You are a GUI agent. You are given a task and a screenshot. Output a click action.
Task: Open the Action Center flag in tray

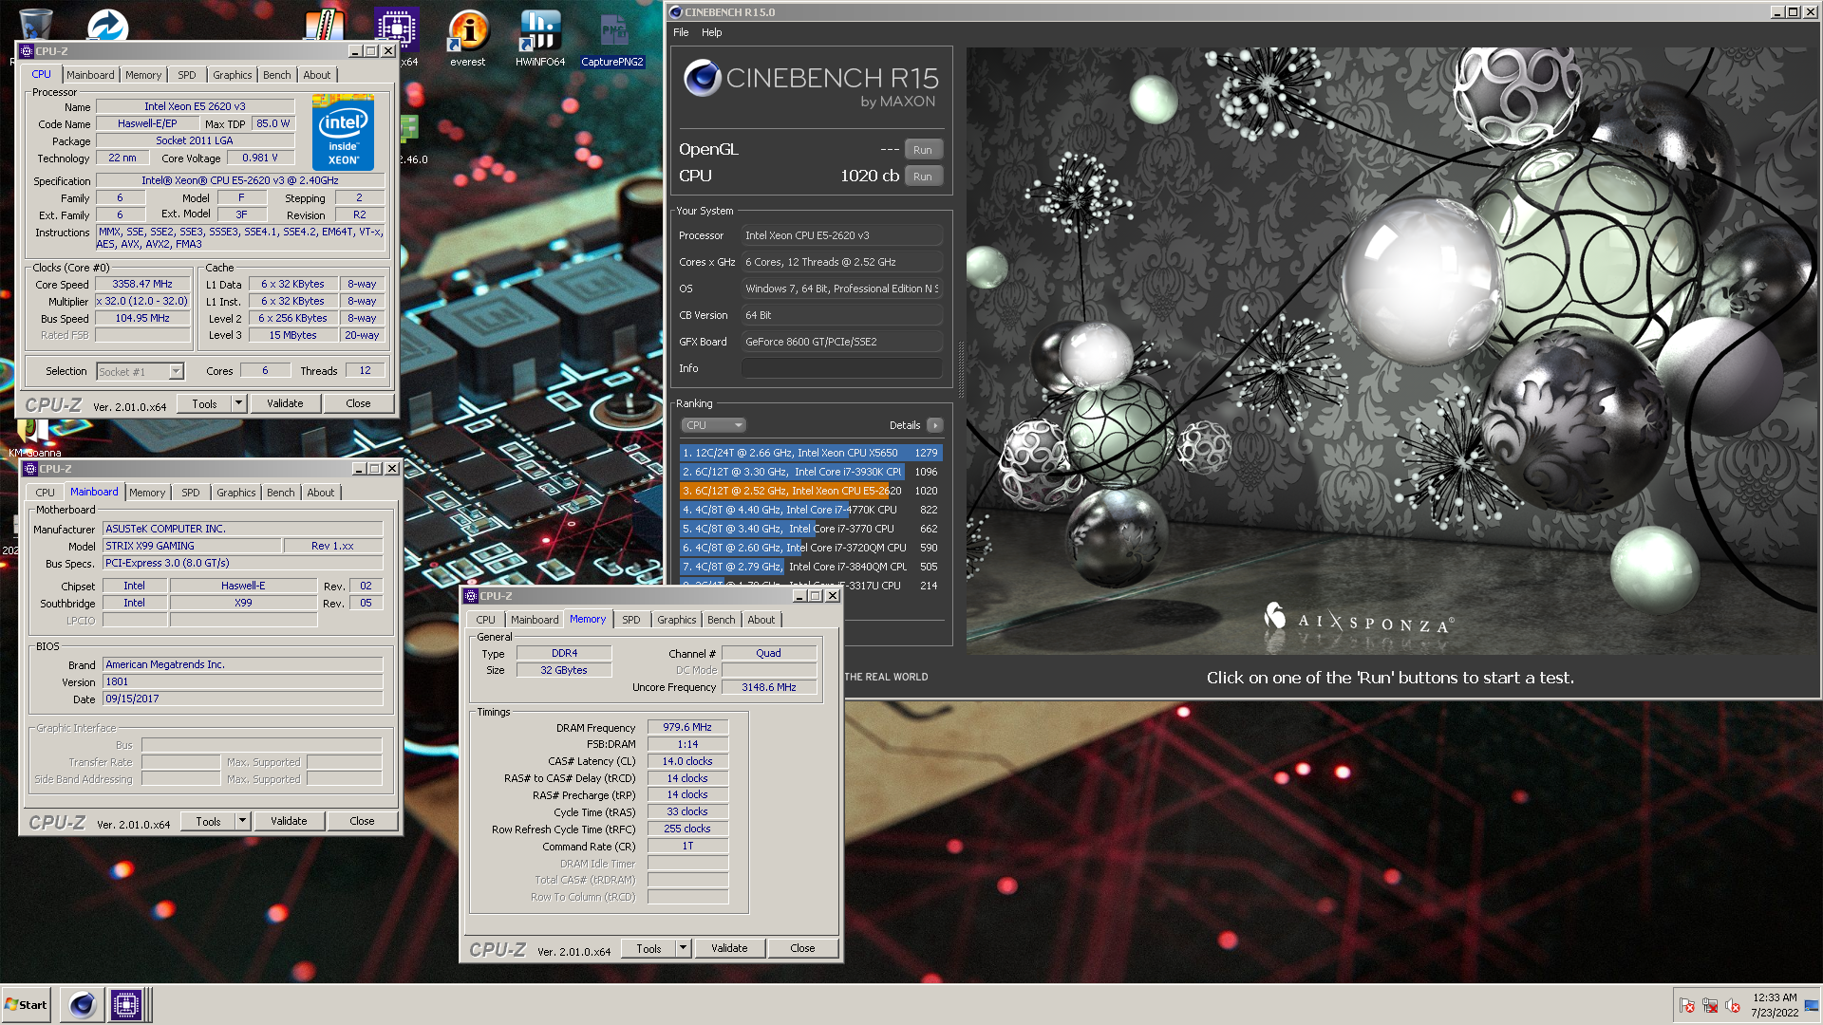tap(1687, 1005)
